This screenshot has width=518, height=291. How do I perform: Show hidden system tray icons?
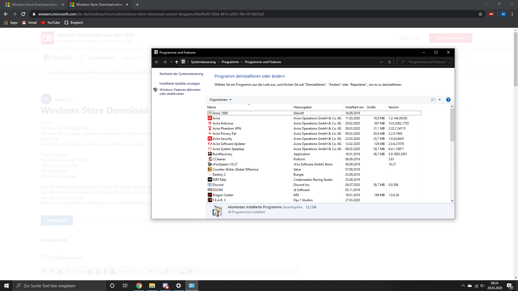[463, 286]
